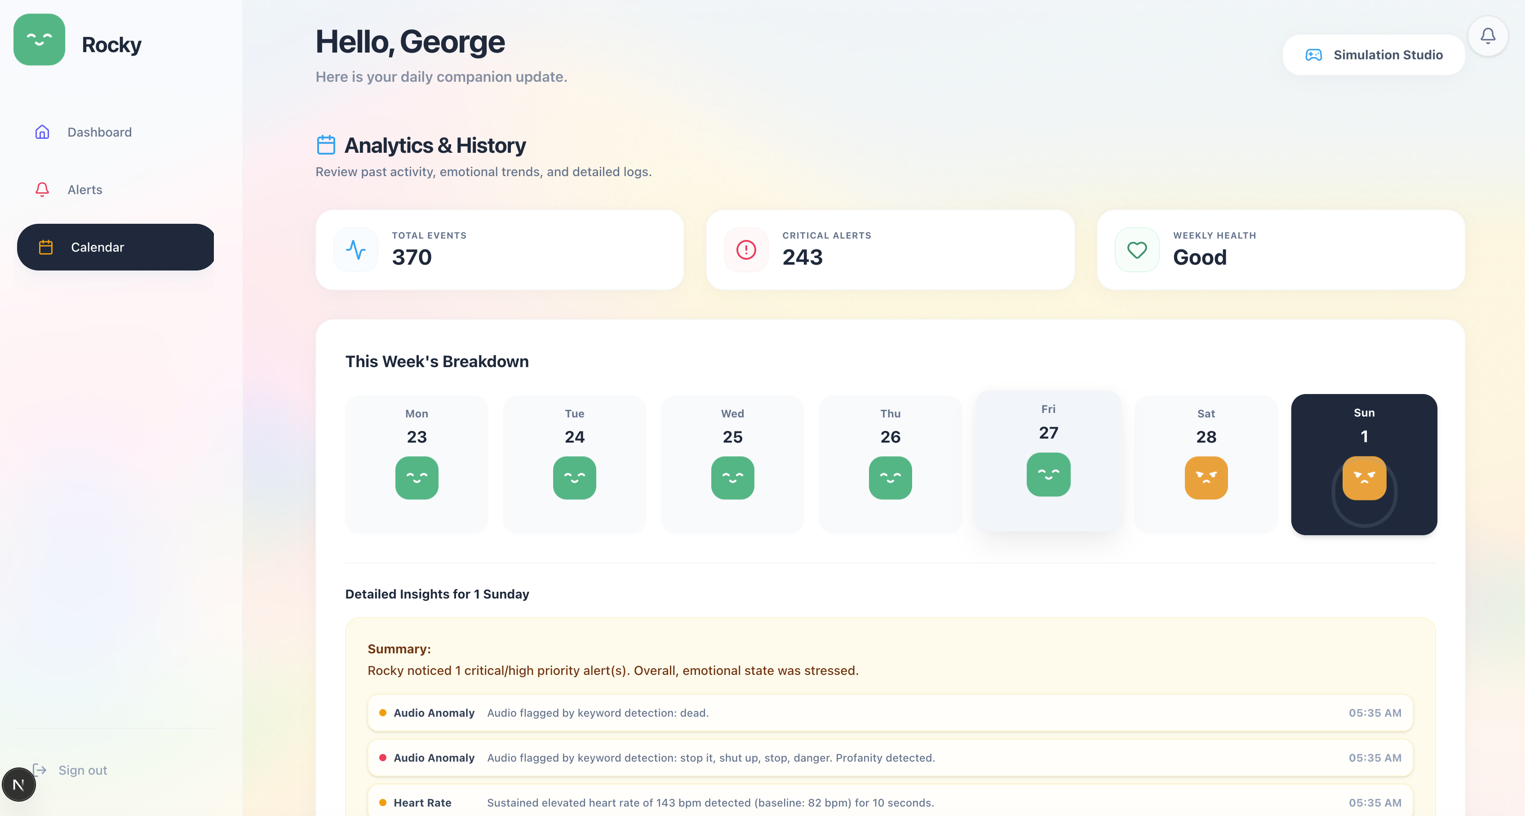The image size is (1525, 816).
Task: Click the stressed orange face on Saturday
Action: point(1206,477)
